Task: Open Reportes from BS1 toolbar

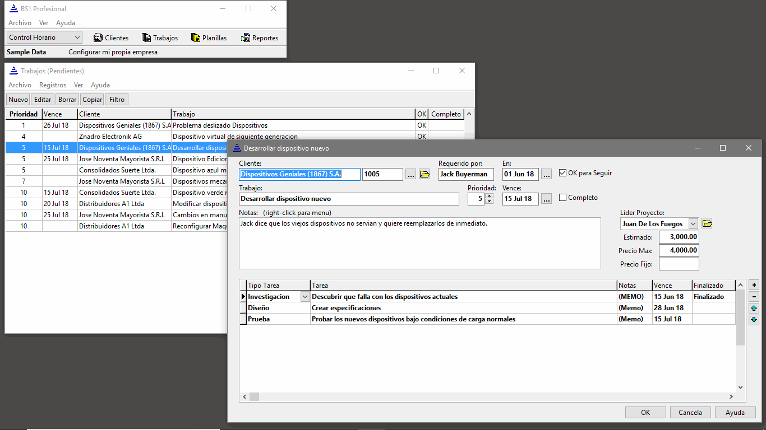Action: pos(260,38)
